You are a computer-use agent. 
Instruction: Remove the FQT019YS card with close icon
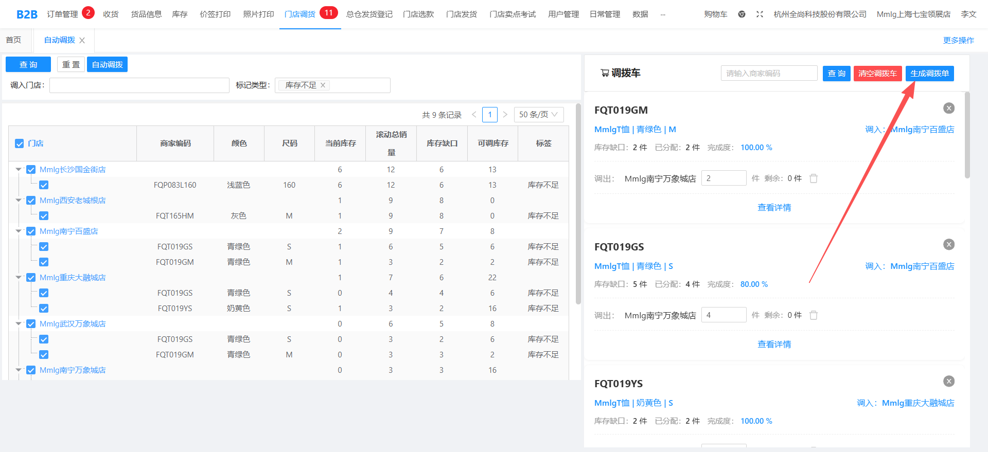(x=948, y=381)
